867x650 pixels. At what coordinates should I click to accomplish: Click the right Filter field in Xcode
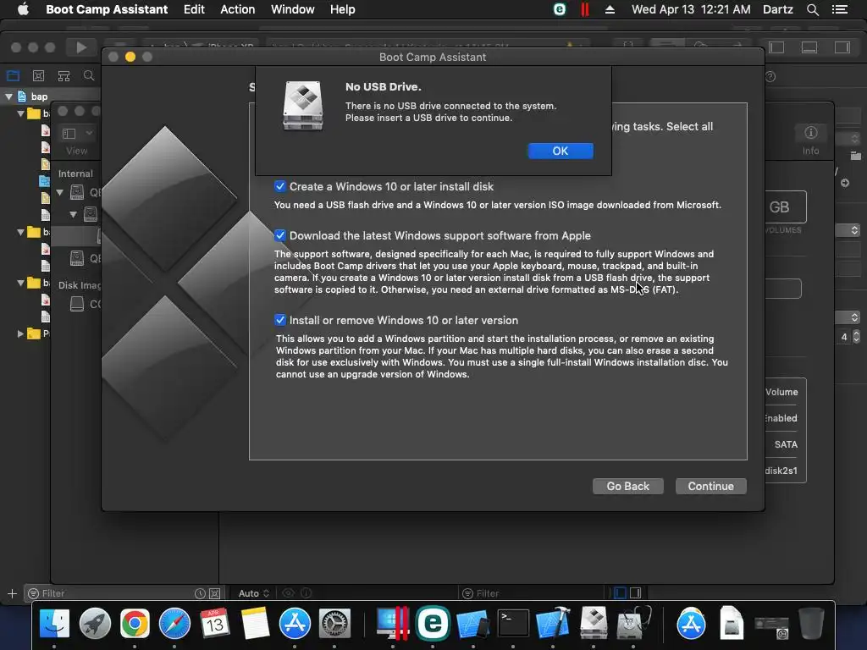531,593
